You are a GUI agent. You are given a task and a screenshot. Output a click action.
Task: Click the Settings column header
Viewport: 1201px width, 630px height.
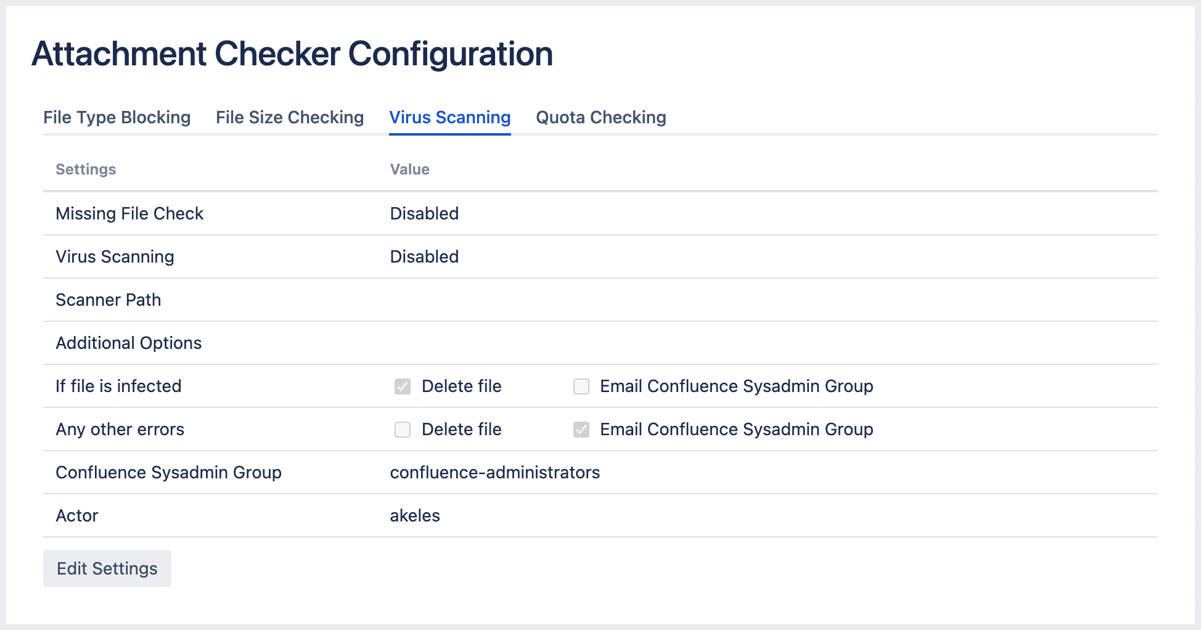coord(86,170)
